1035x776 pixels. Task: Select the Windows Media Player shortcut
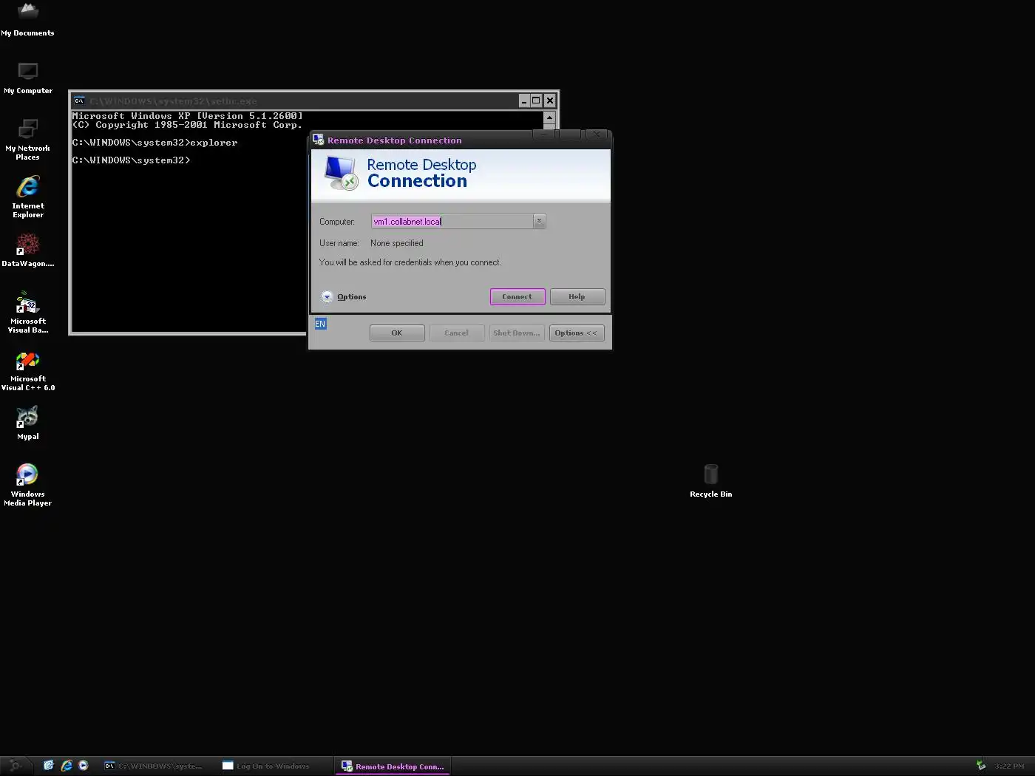27,486
